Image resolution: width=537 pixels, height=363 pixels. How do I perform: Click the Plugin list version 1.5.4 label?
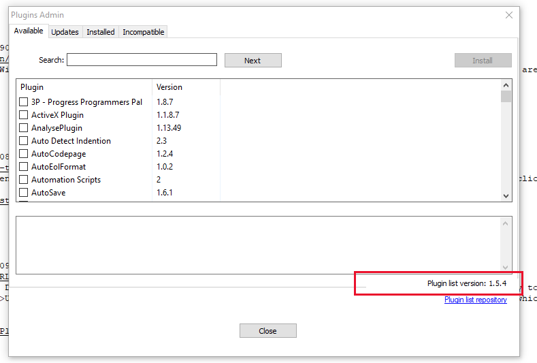click(x=467, y=283)
